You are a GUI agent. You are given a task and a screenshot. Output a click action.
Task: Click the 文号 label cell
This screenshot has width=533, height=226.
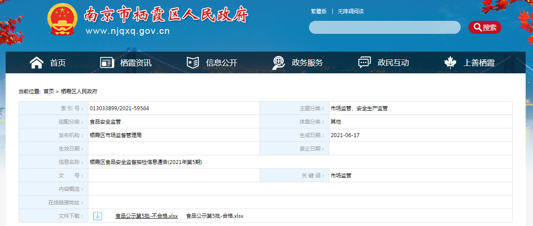[53, 176]
